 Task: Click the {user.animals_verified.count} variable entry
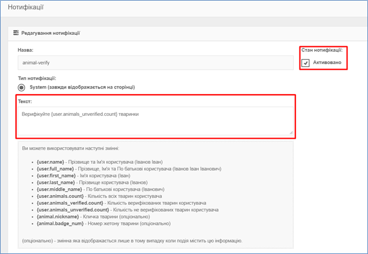pos(69,203)
